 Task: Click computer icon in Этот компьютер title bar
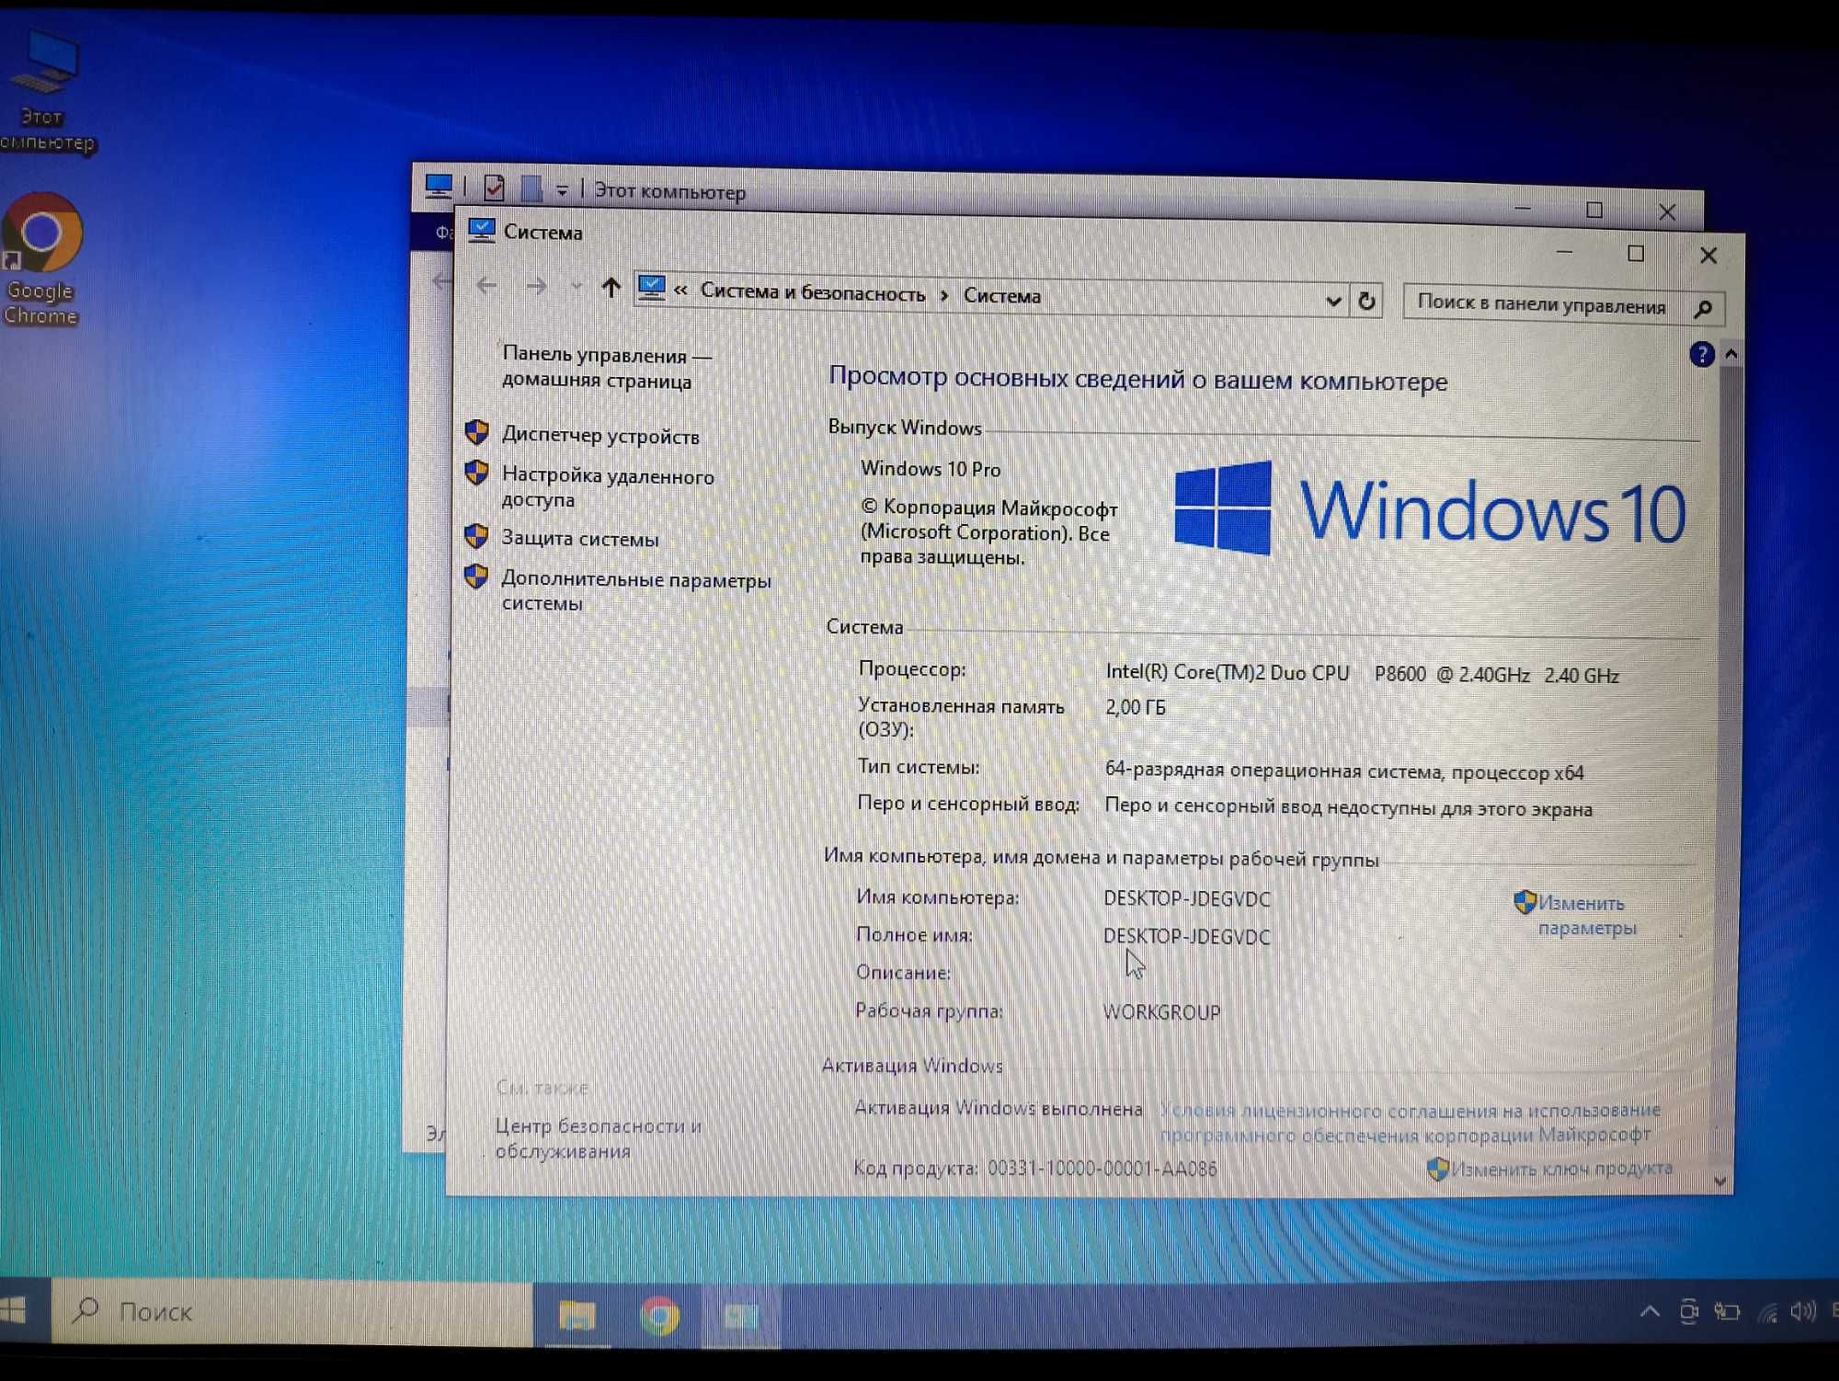coord(439,186)
